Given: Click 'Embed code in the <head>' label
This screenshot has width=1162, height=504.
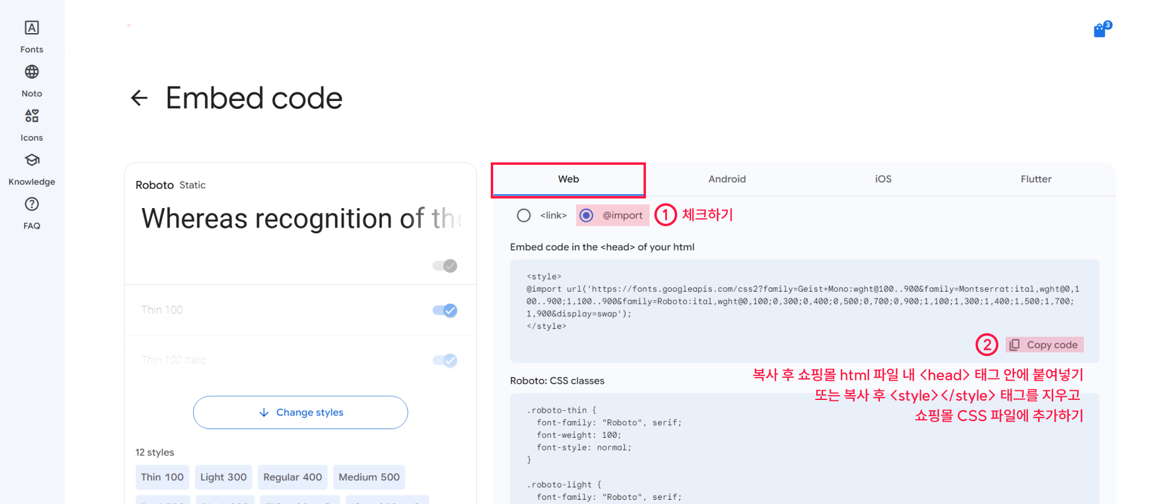Looking at the screenshot, I should [x=602, y=247].
